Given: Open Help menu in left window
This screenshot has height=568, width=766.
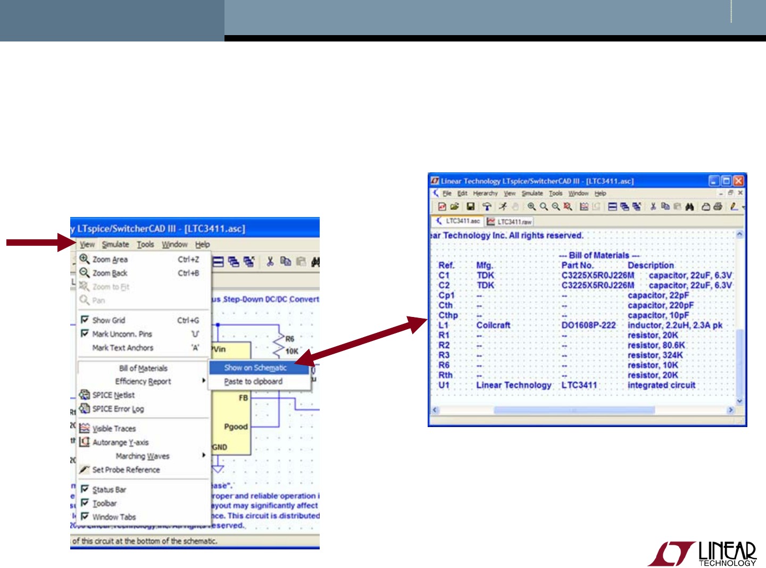Looking at the screenshot, I should click(202, 245).
